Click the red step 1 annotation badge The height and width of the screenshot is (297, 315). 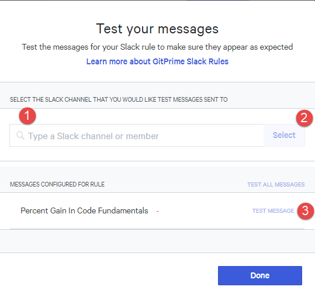pos(27,116)
